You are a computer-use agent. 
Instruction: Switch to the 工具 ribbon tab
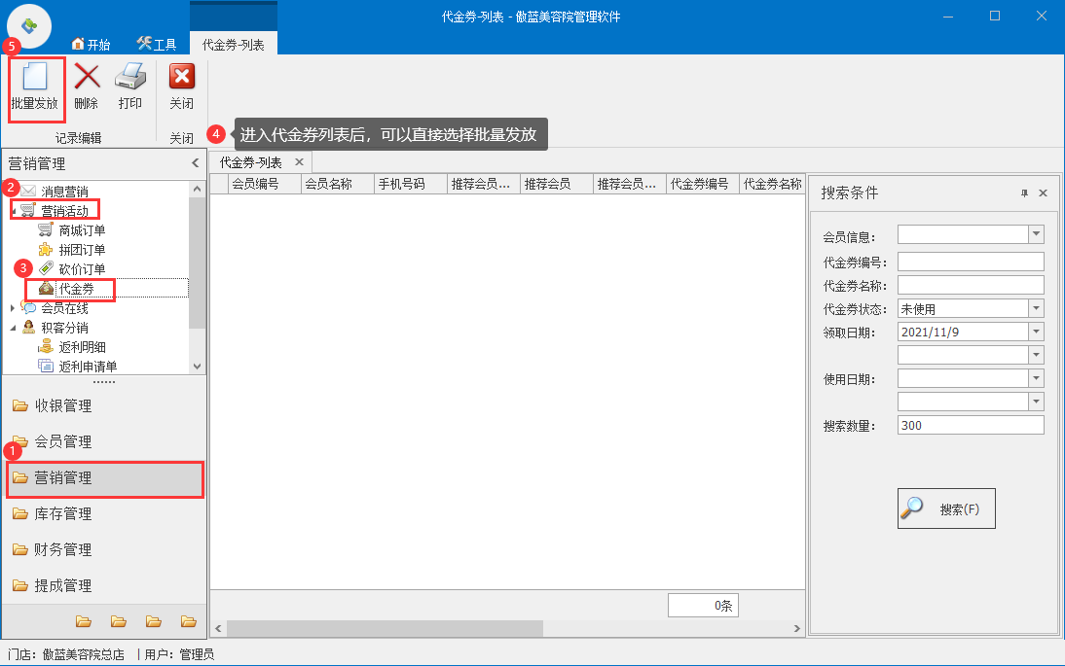click(x=156, y=44)
